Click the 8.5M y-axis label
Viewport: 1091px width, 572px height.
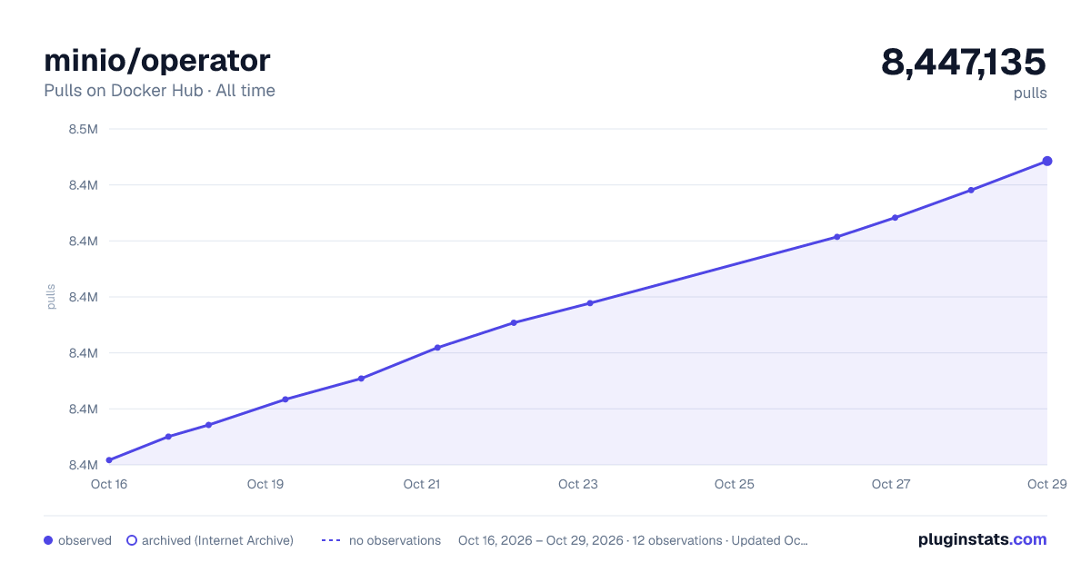point(84,129)
